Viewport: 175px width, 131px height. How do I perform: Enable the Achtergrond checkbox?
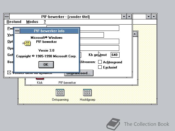coord(100,62)
